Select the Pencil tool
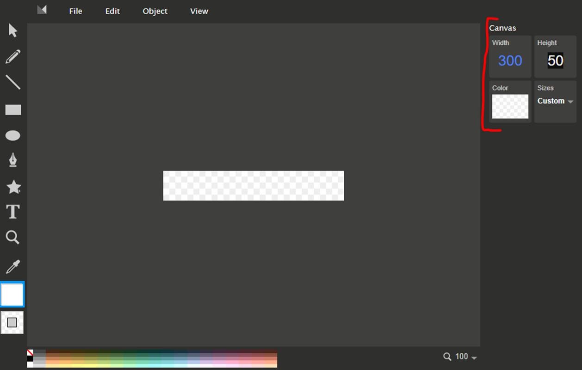 point(12,56)
